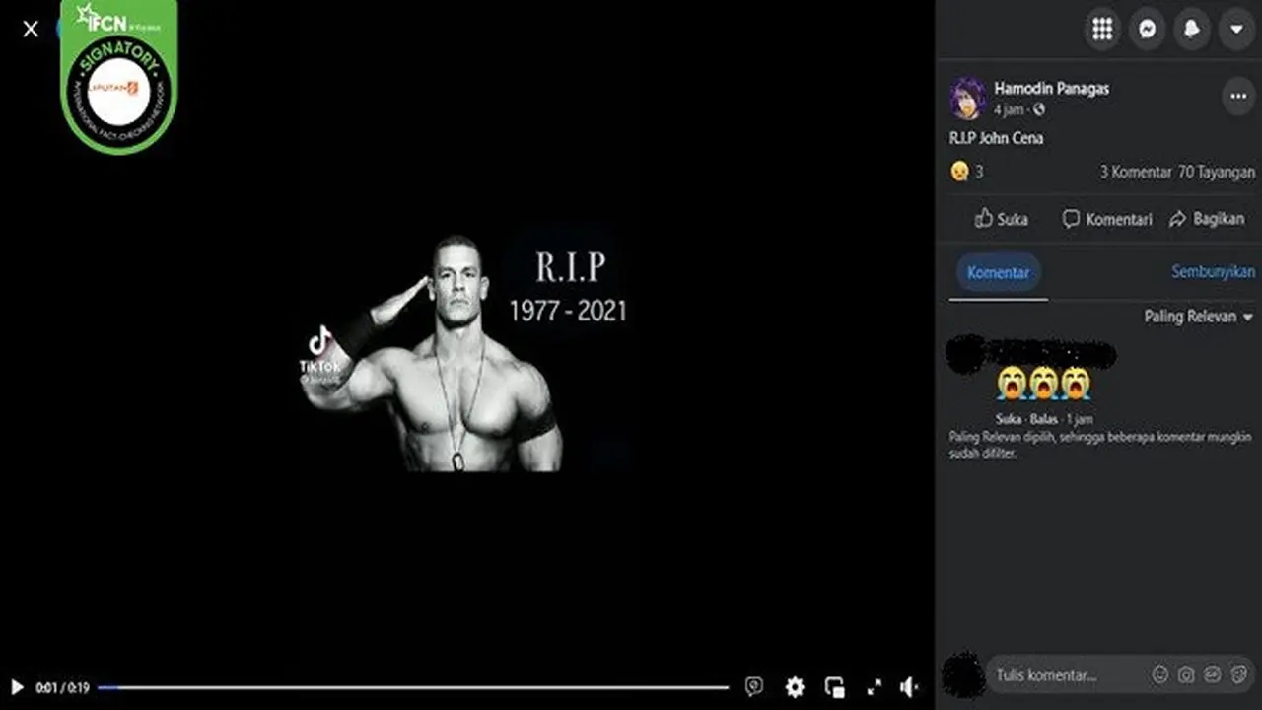Click the fullscreen icon on the video player

[873, 686]
